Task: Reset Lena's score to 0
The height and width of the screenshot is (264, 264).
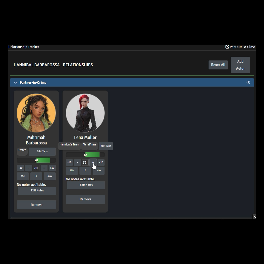Action: (x=85, y=171)
